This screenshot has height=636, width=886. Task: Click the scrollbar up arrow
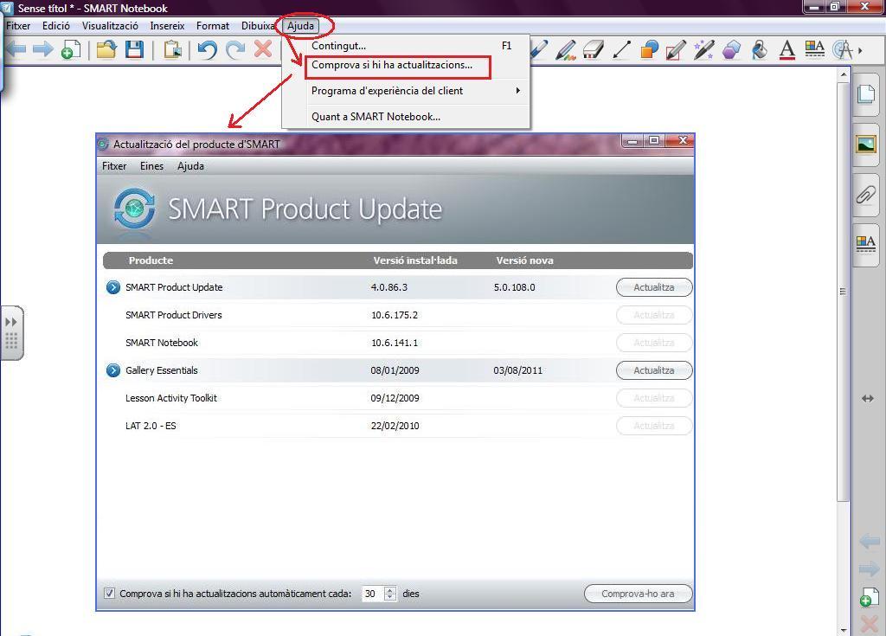[x=843, y=74]
